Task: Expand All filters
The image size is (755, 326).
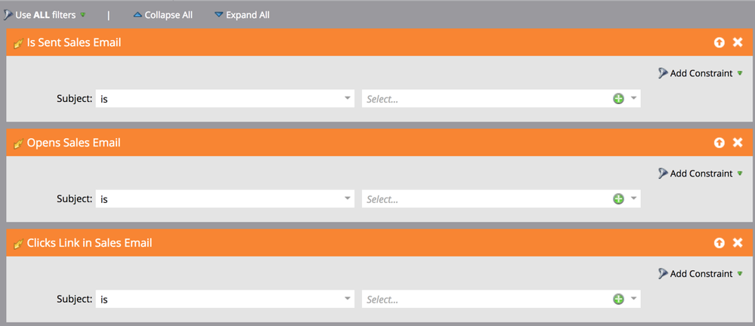Action: coord(242,15)
